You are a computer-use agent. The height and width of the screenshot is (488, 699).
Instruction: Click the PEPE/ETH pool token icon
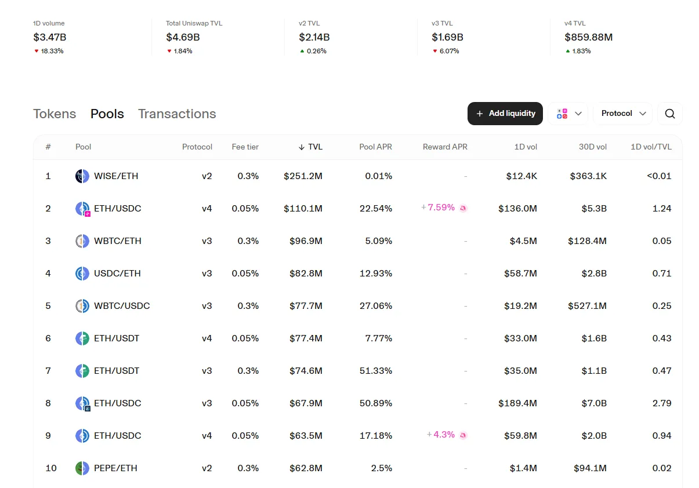[82, 468]
